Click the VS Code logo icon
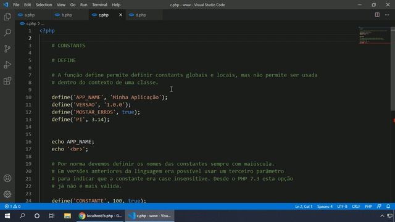Viewport: 395px width, 222px height. click(6, 5)
